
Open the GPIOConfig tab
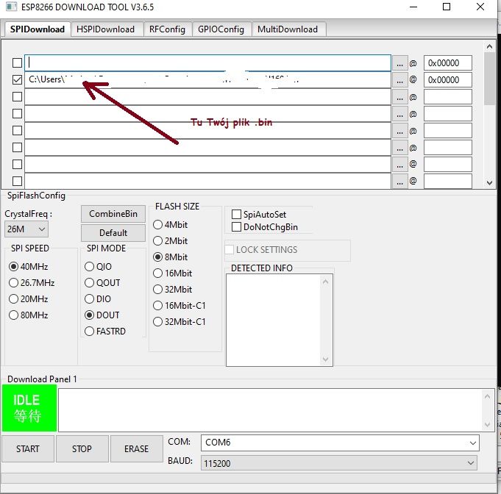pyautogui.click(x=221, y=29)
